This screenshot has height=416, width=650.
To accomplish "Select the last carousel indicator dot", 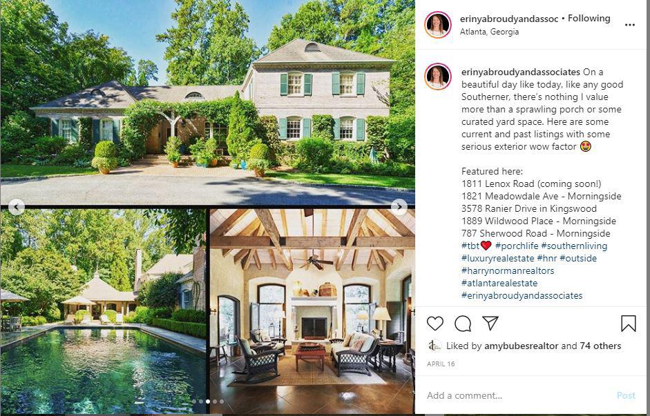I will [222, 401].
